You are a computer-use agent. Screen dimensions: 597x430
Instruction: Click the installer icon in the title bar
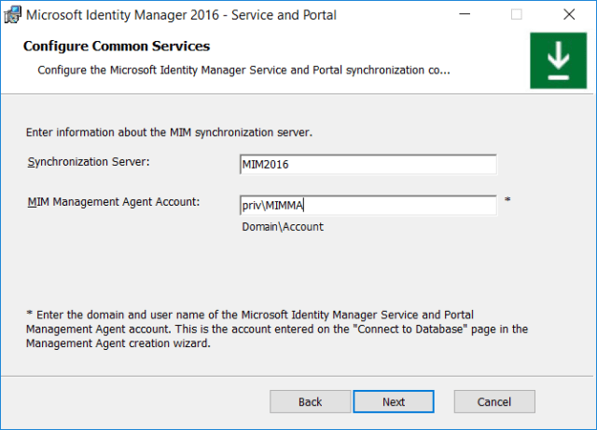click(x=12, y=15)
